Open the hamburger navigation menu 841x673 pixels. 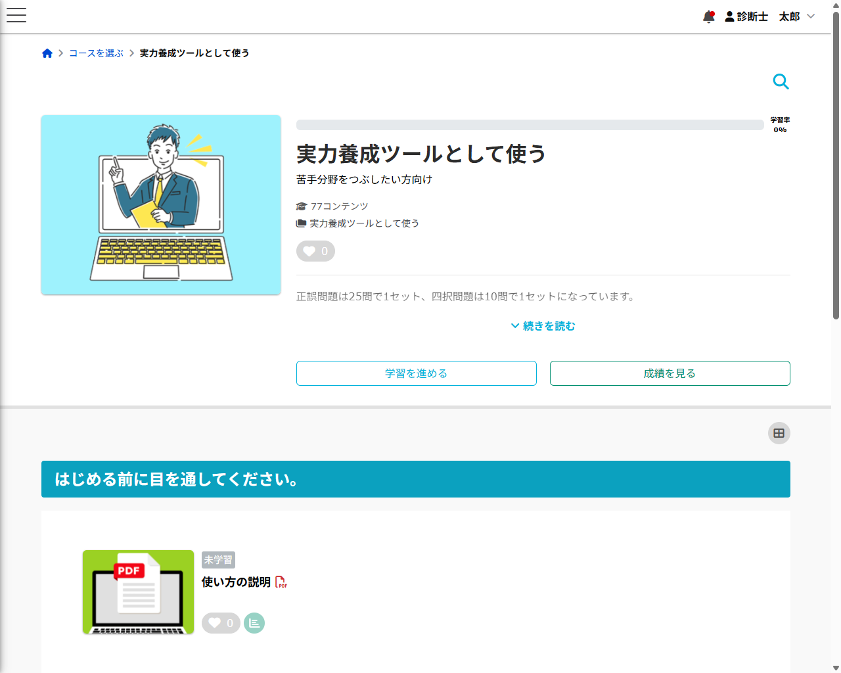coord(16,14)
